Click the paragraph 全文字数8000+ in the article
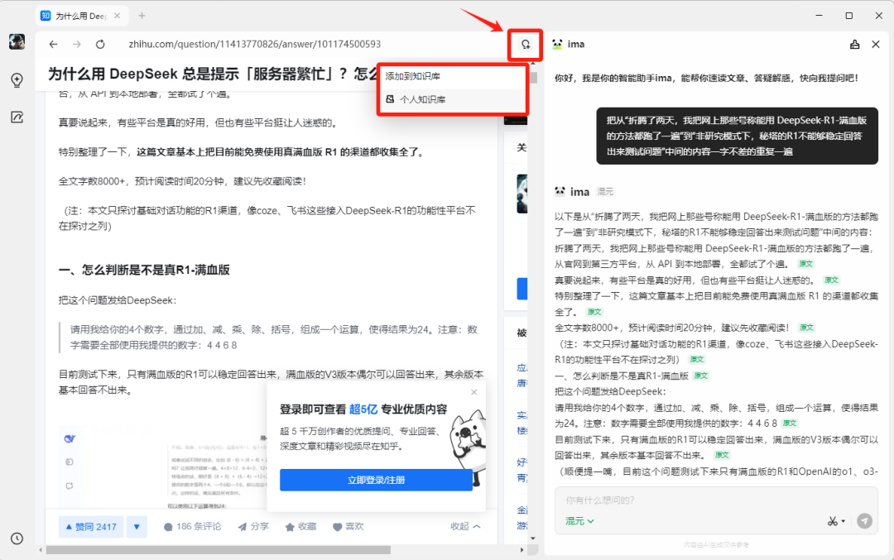 click(182, 181)
